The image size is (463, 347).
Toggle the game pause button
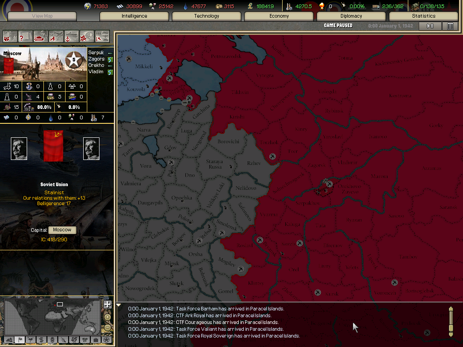click(430, 26)
